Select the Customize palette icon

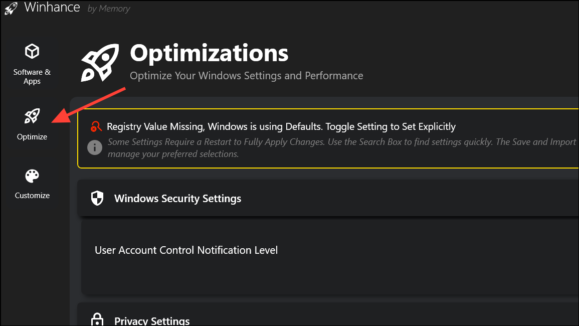pyautogui.click(x=32, y=176)
